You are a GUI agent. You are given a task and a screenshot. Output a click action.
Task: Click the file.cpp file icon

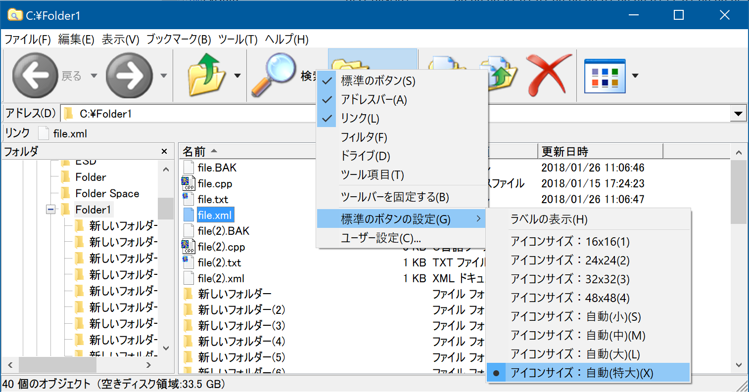(188, 183)
